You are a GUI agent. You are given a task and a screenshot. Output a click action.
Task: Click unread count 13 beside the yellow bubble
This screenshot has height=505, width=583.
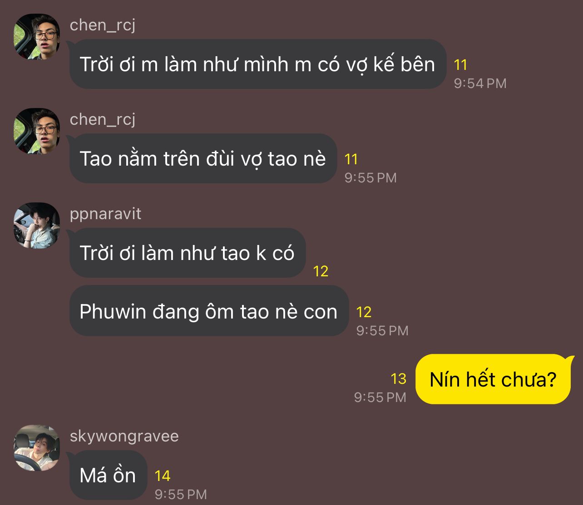(x=398, y=378)
